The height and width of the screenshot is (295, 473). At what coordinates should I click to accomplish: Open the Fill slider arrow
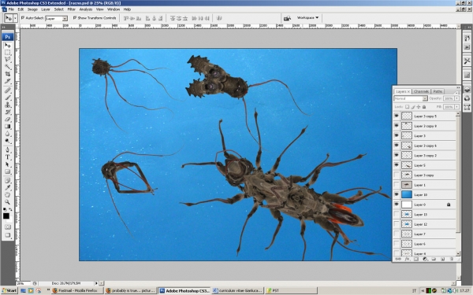click(x=456, y=107)
